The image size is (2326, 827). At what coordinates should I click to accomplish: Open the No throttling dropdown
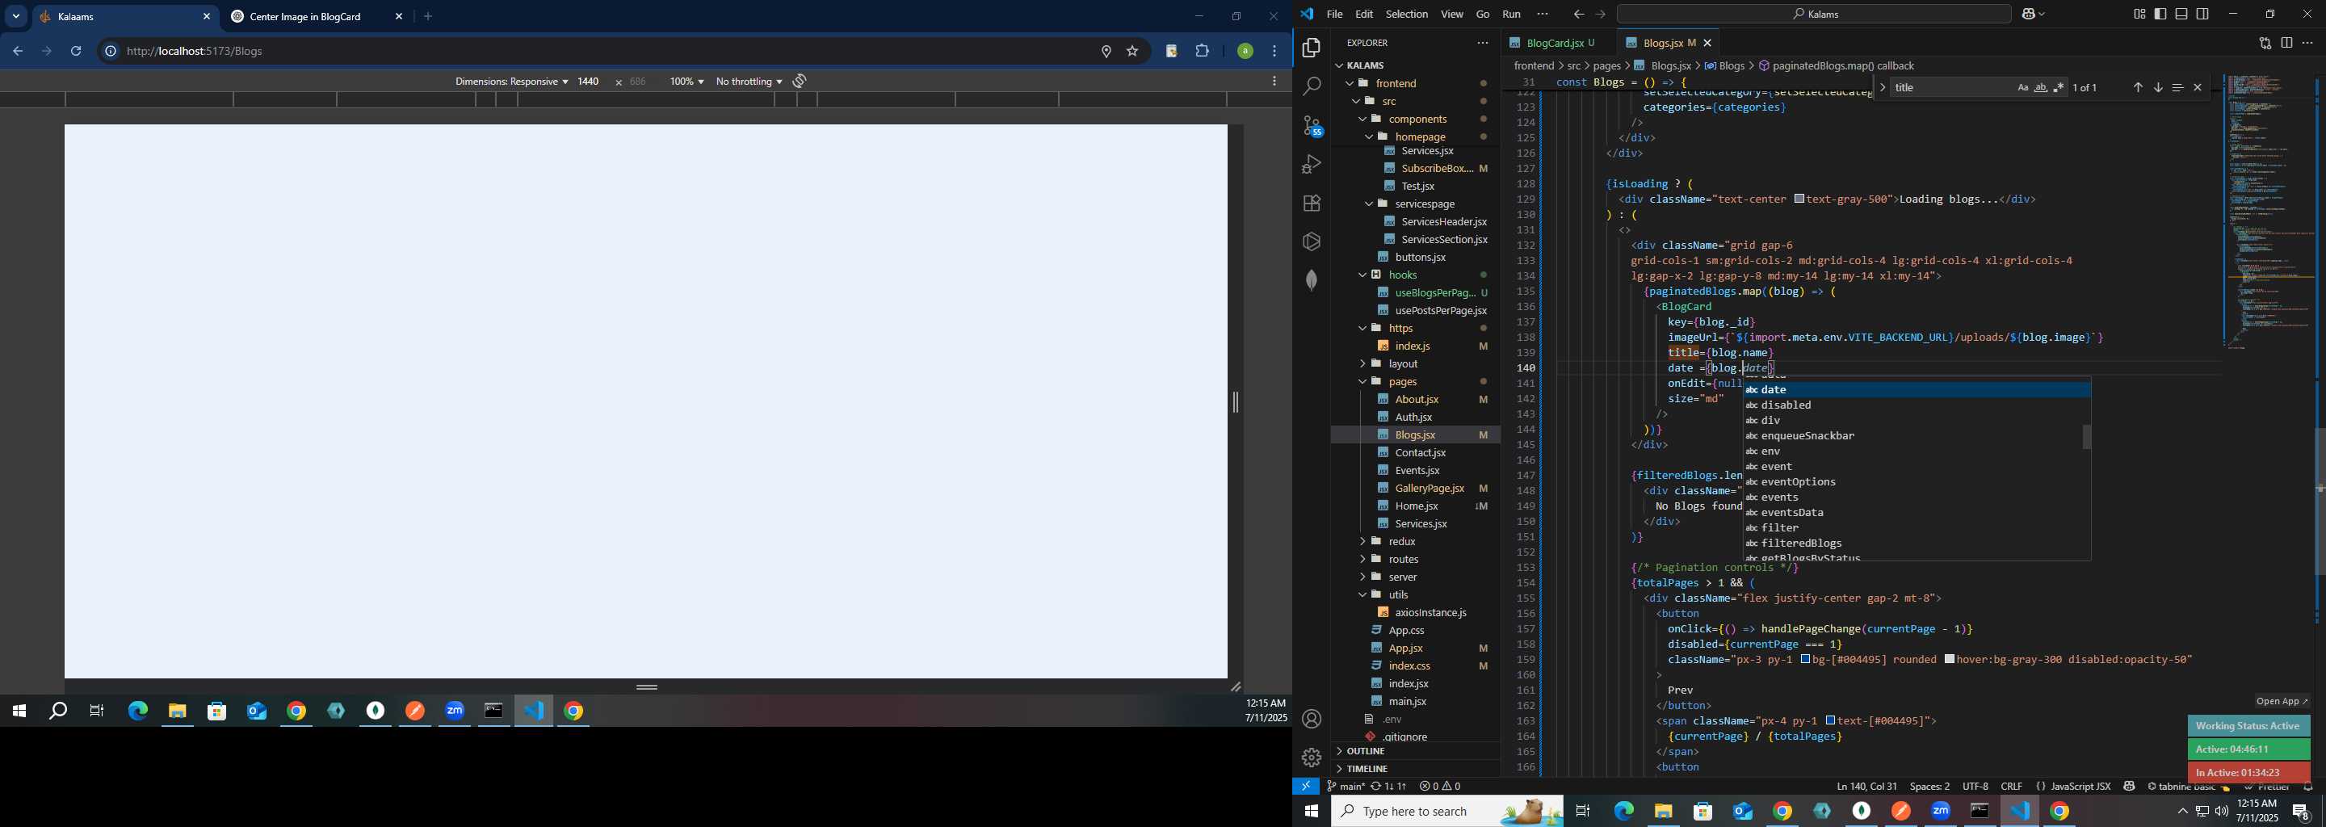click(x=749, y=82)
